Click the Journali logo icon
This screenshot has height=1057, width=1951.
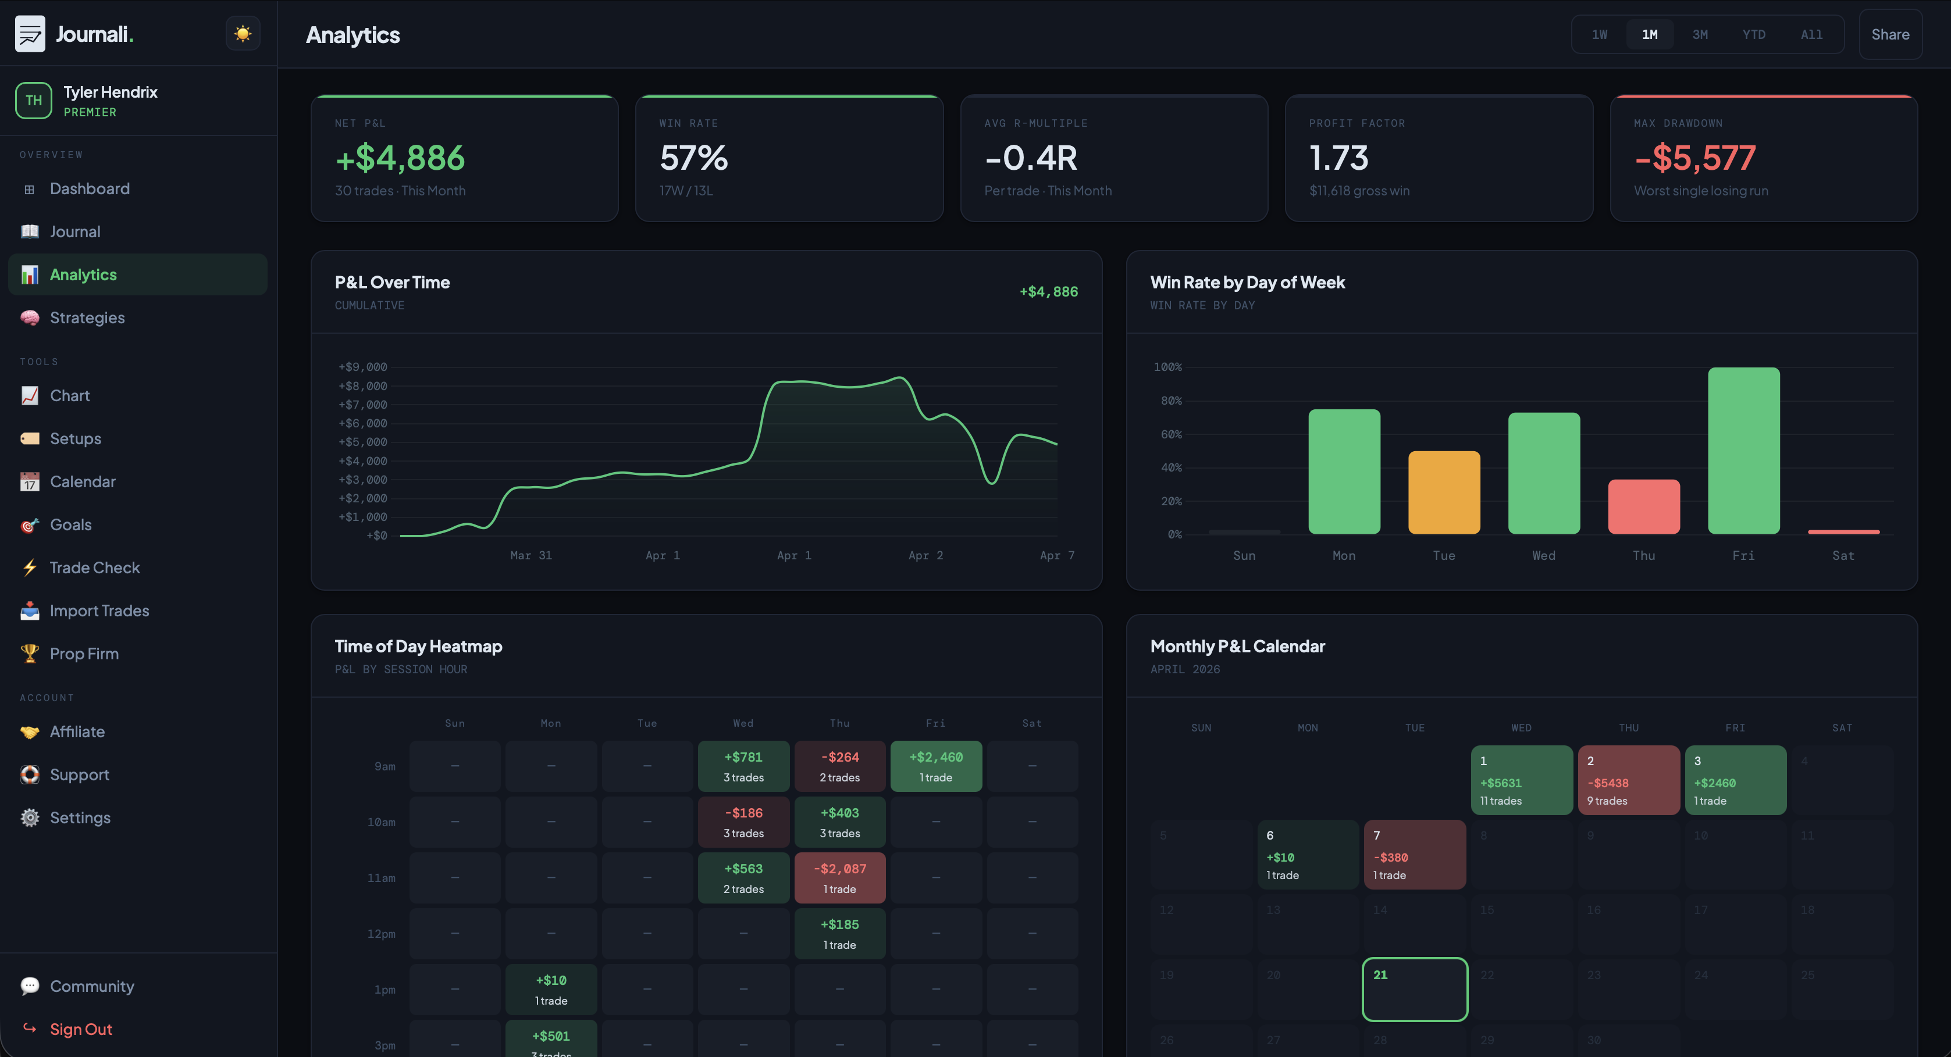pyautogui.click(x=30, y=34)
